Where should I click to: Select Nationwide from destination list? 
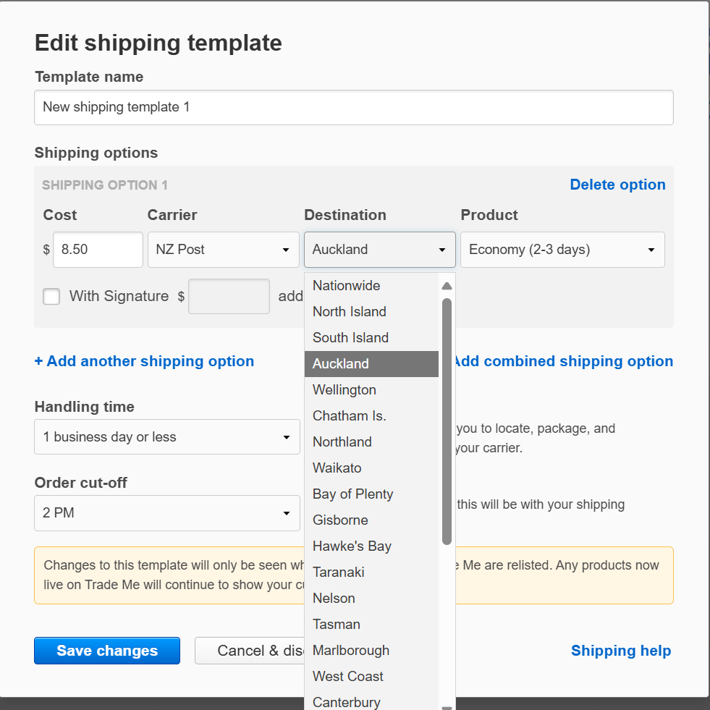(x=346, y=286)
